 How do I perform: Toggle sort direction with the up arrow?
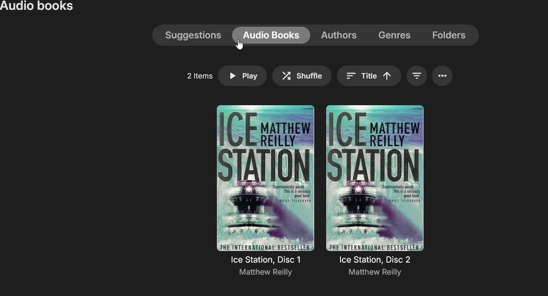coord(387,76)
